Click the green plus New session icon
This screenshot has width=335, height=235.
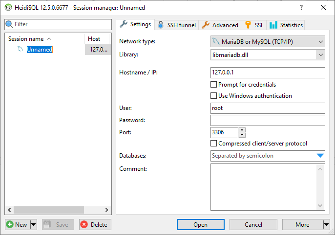tap(10, 225)
